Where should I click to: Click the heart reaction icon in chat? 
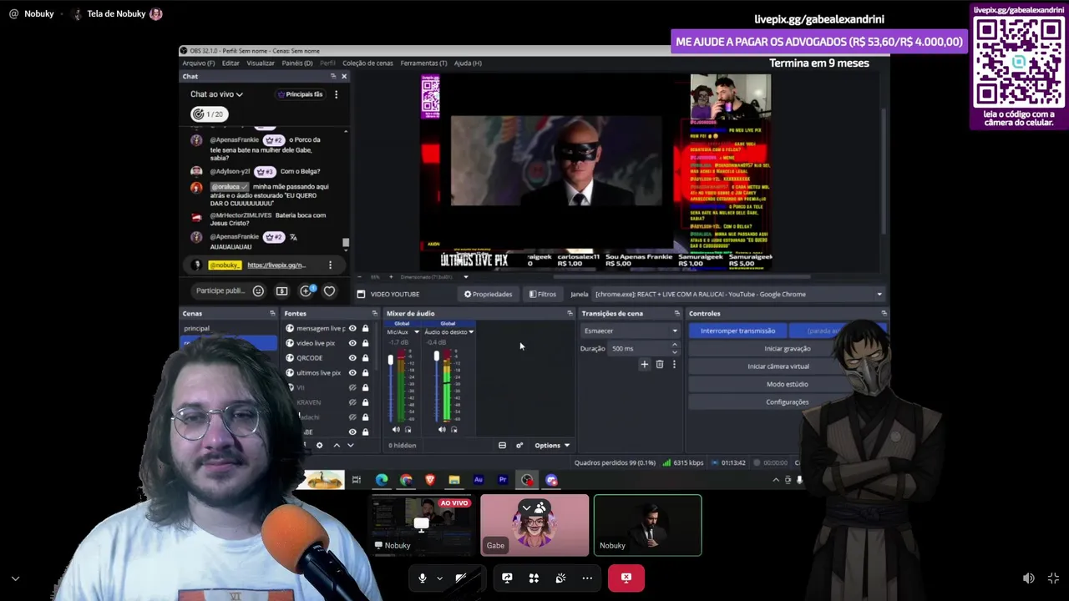pyautogui.click(x=329, y=290)
